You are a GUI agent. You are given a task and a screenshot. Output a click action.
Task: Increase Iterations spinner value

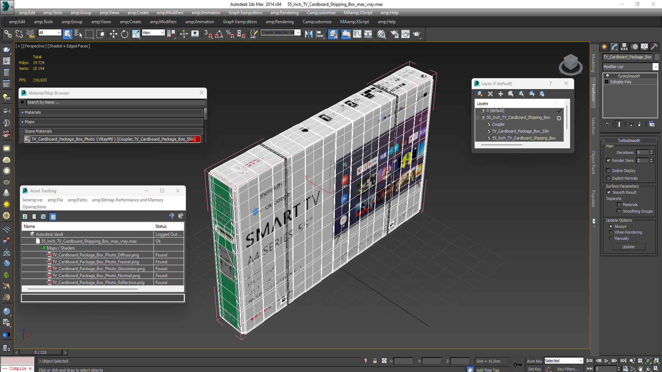tap(651, 151)
